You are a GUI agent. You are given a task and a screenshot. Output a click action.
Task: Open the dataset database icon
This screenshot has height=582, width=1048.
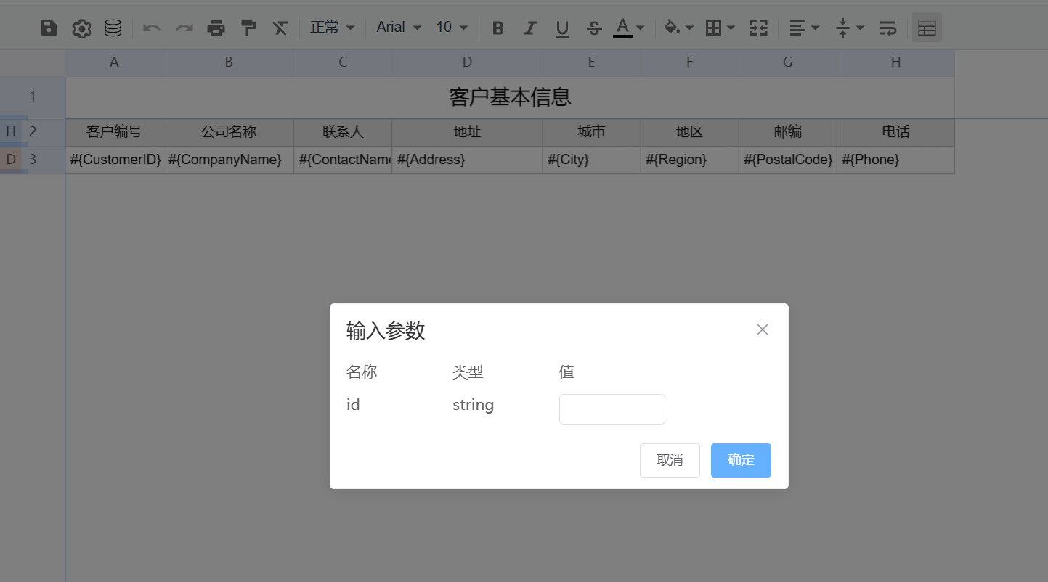[113, 28]
